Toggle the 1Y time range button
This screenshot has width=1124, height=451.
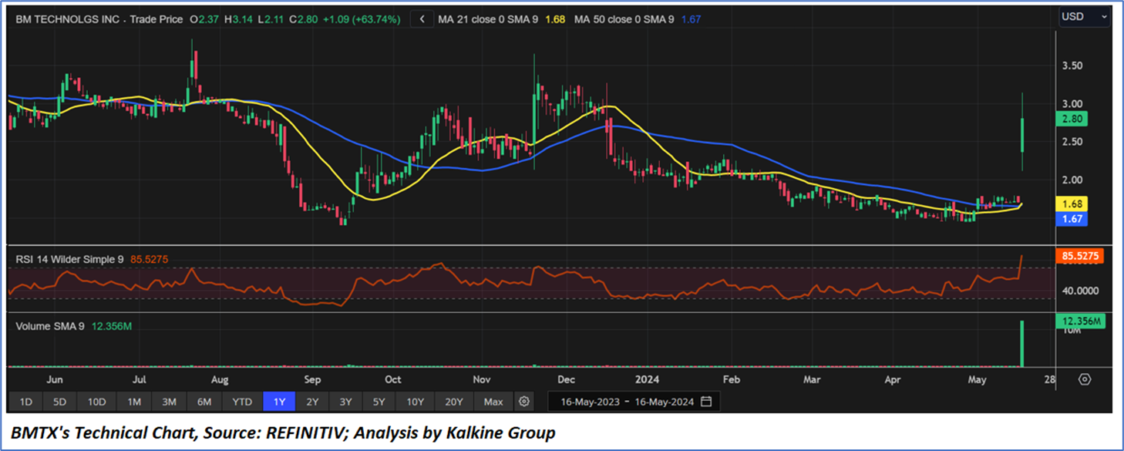[278, 402]
